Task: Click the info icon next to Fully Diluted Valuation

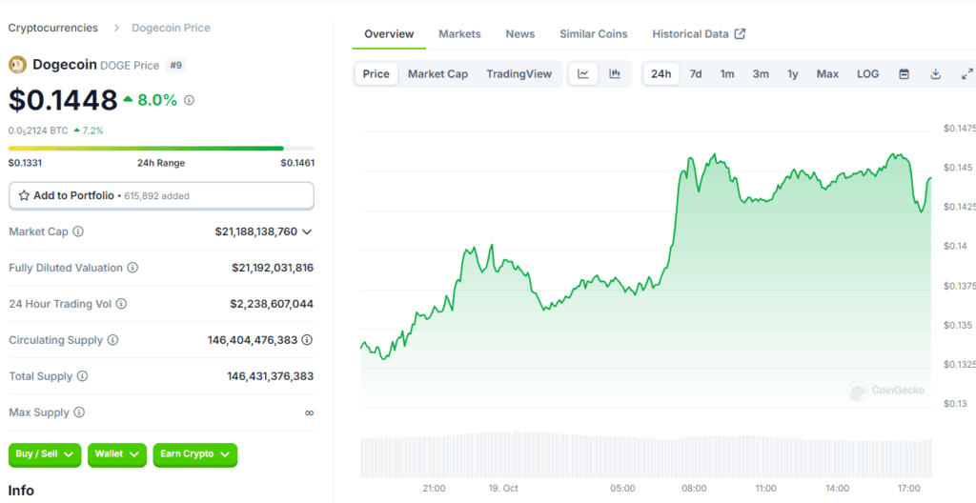Action: click(132, 268)
